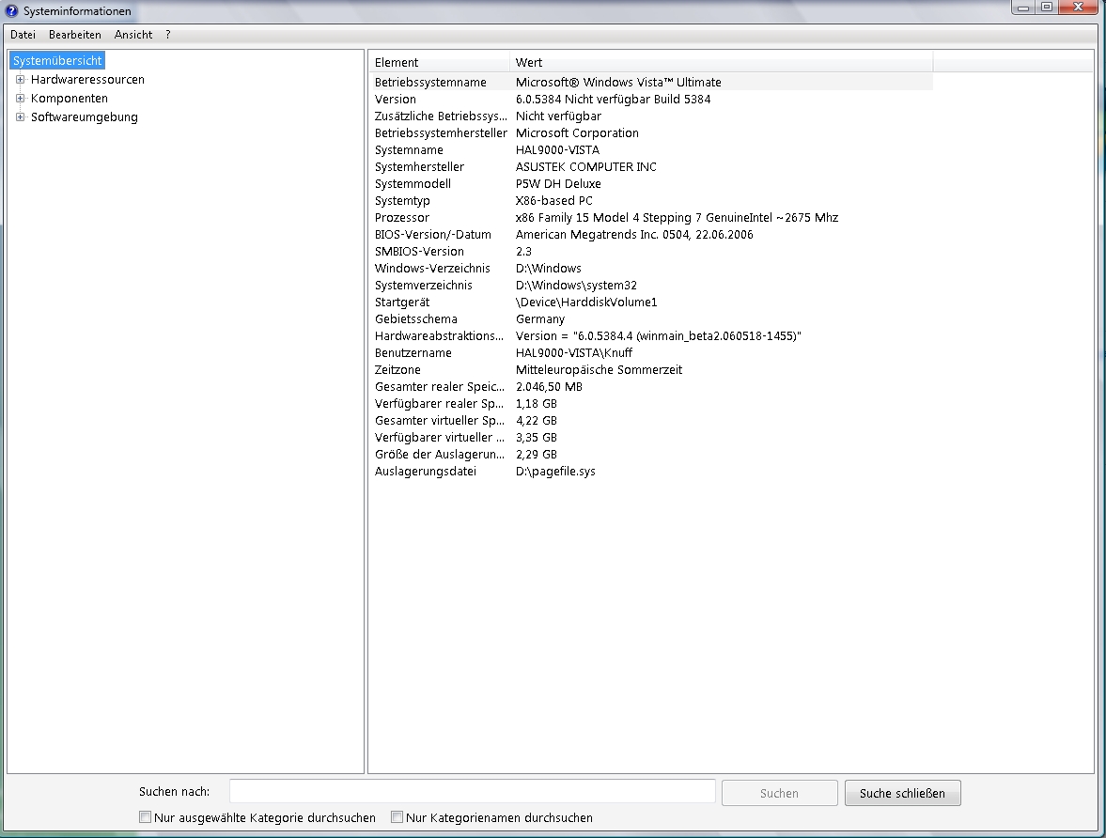Click value '2,29 GB'

click(x=537, y=455)
